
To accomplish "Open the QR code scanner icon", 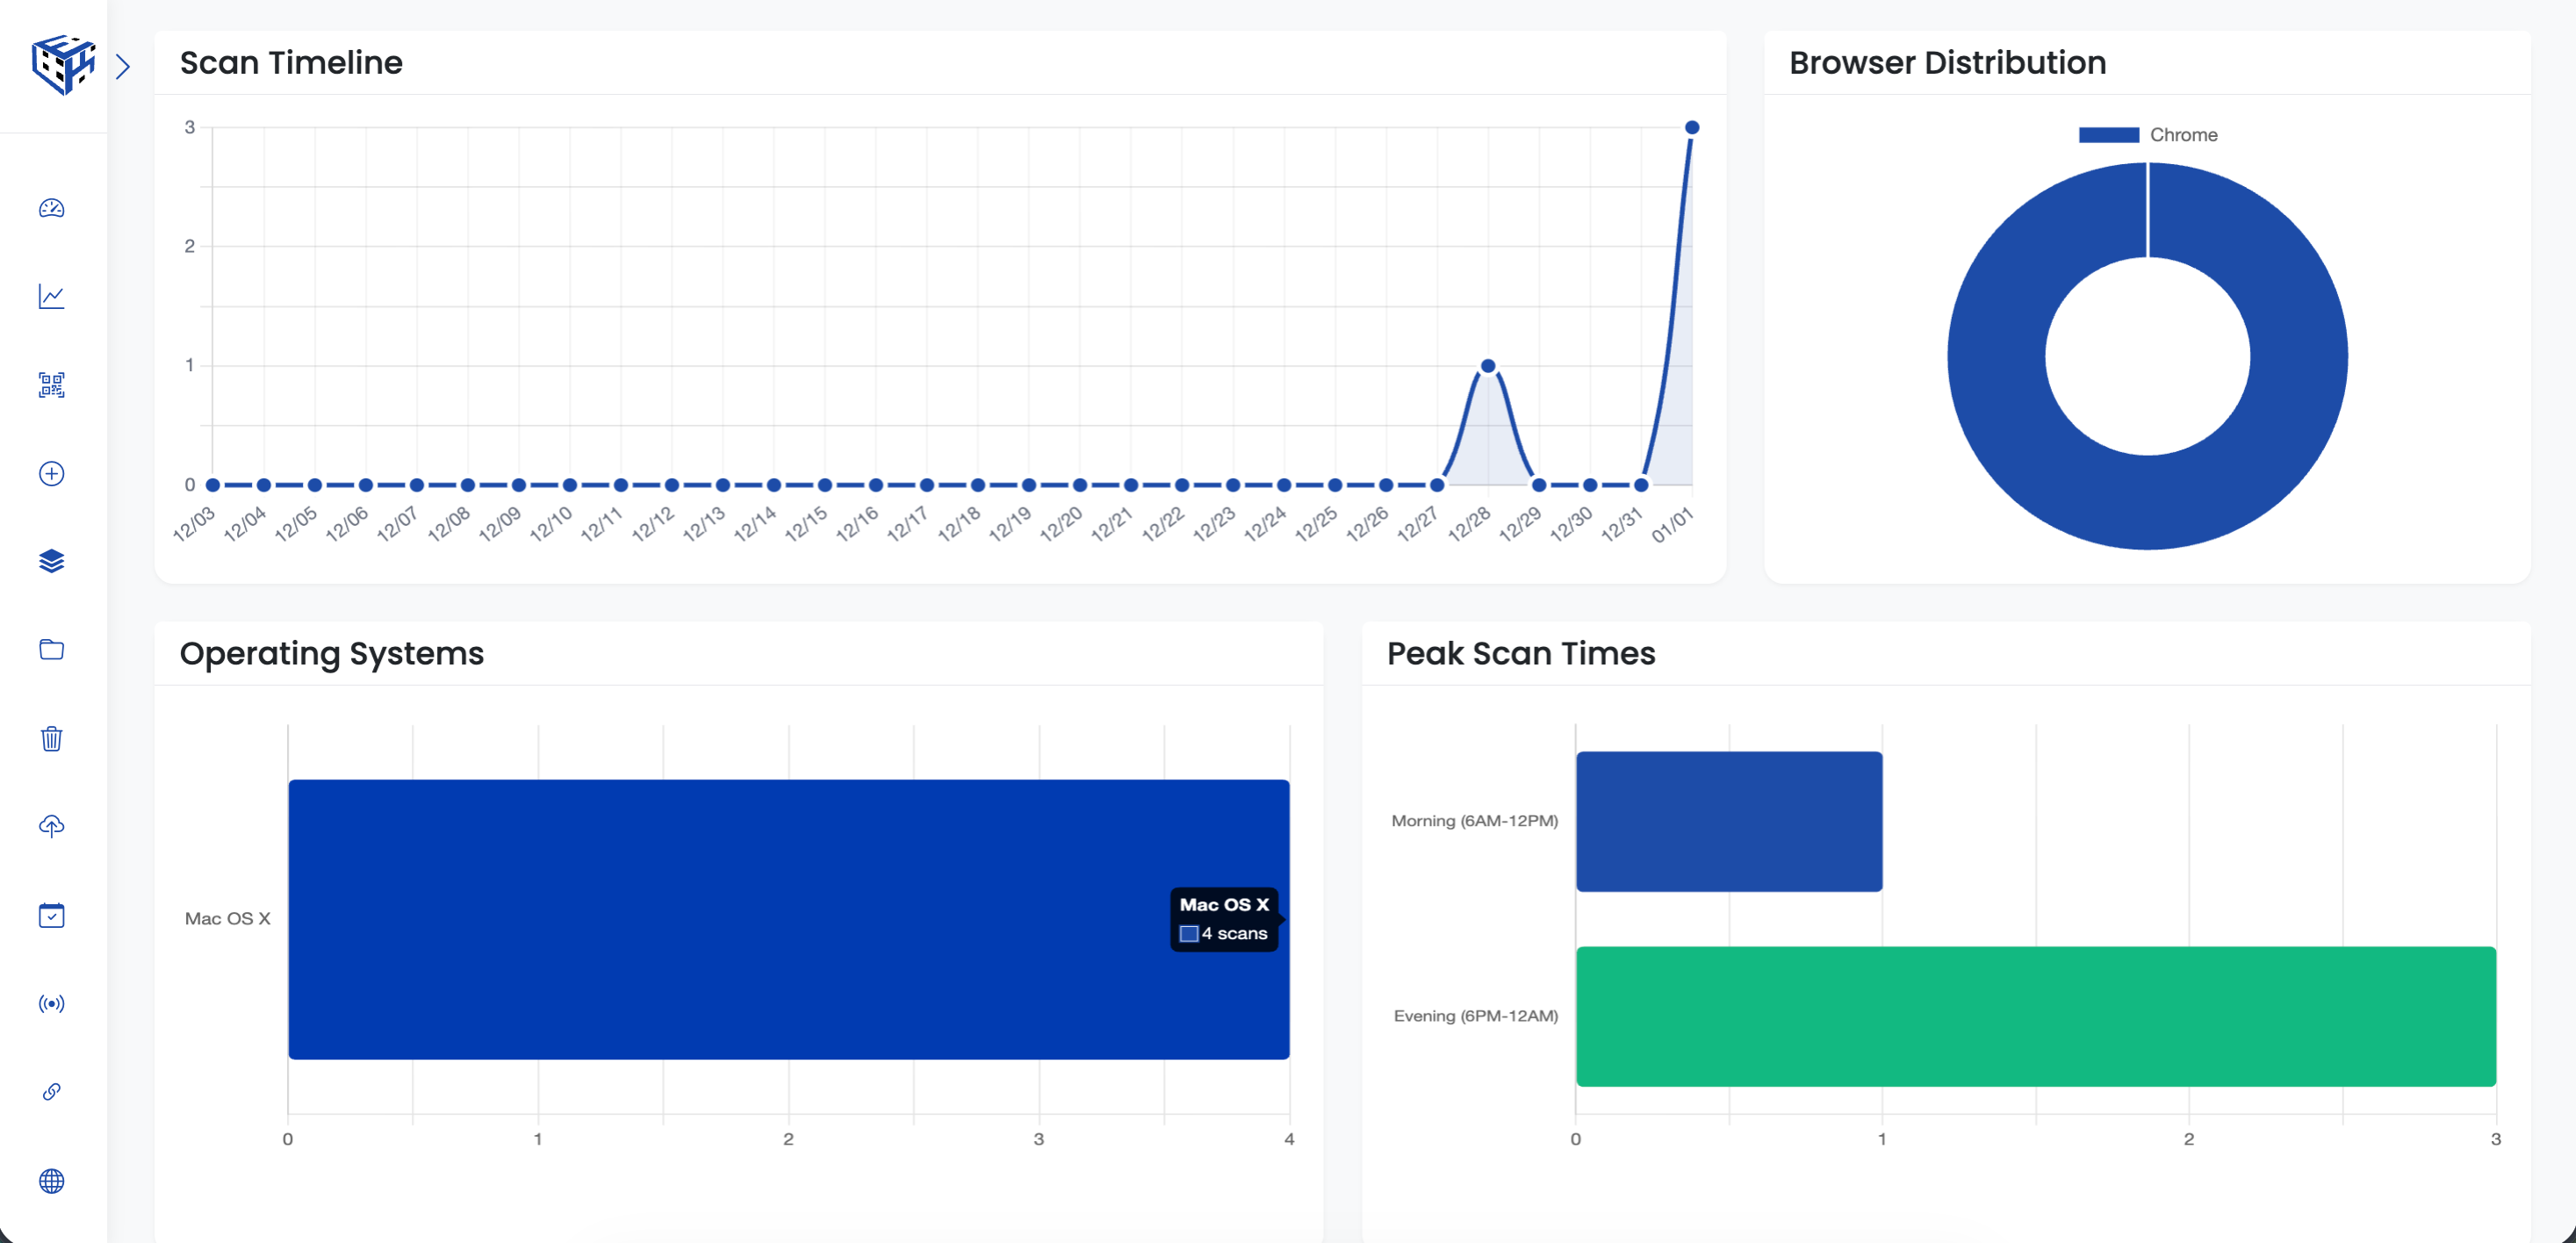I will pyautogui.click(x=51, y=386).
